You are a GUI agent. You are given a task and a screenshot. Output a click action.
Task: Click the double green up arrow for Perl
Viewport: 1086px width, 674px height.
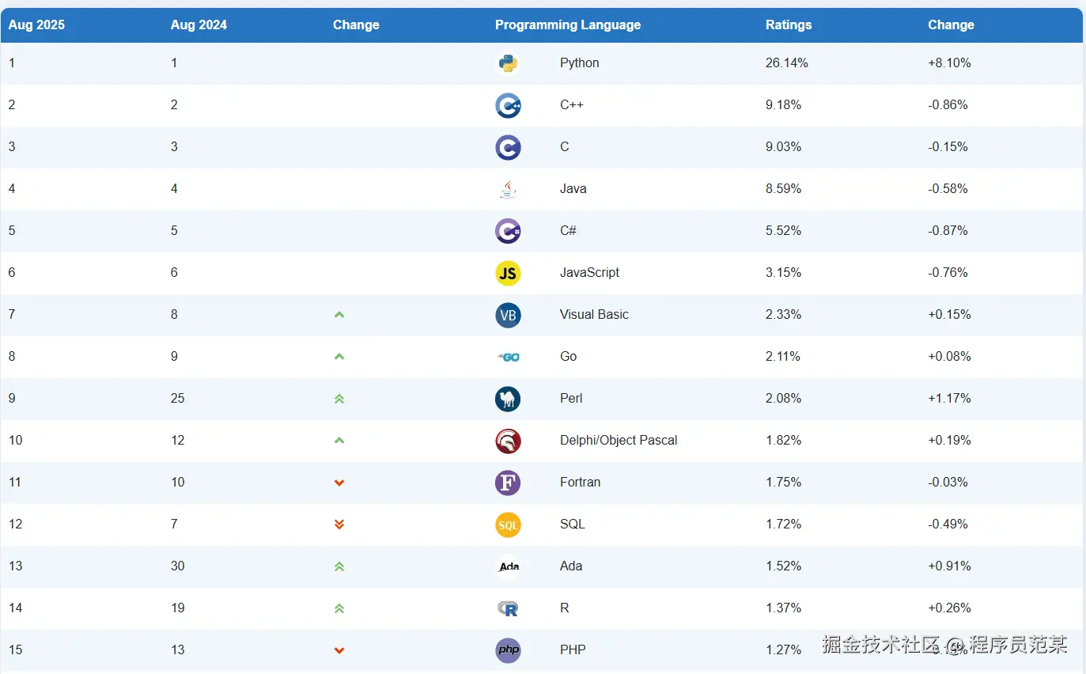coord(339,399)
